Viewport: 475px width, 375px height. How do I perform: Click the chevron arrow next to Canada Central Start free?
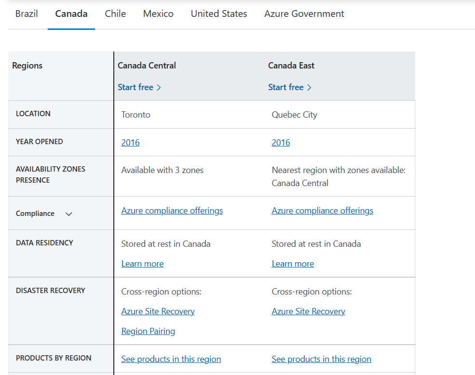(x=159, y=88)
